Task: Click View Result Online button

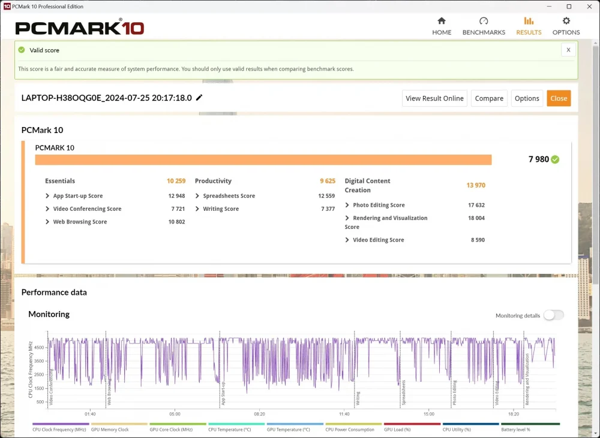Action: (434, 98)
